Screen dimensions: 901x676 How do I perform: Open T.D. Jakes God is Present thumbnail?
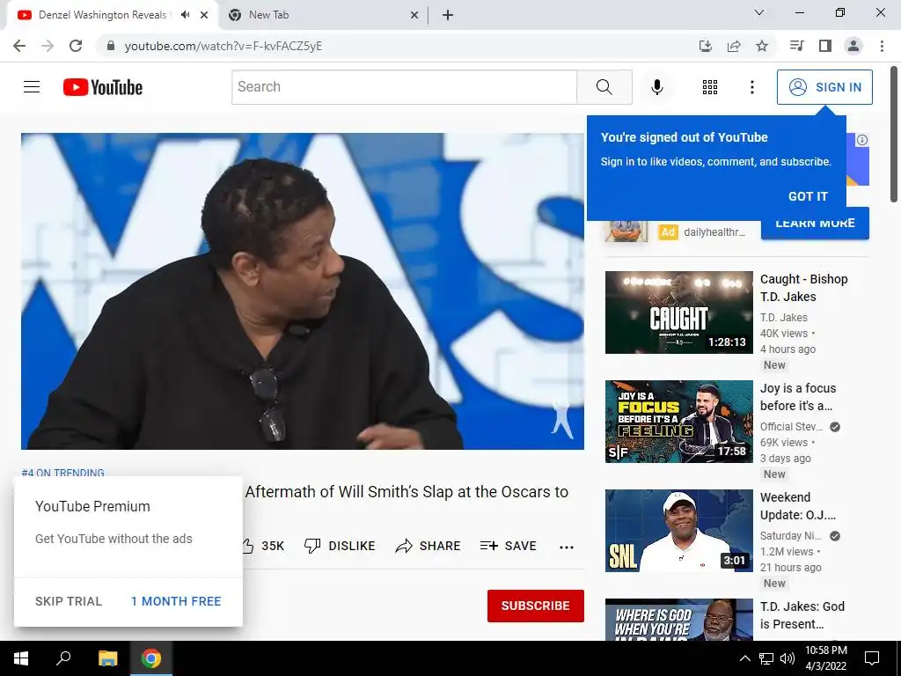click(x=678, y=620)
